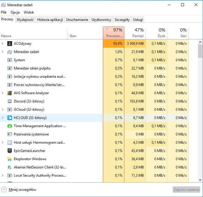Open the Opcje menu
The height and width of the screenshot is (197, 203).
click(15, 12)
